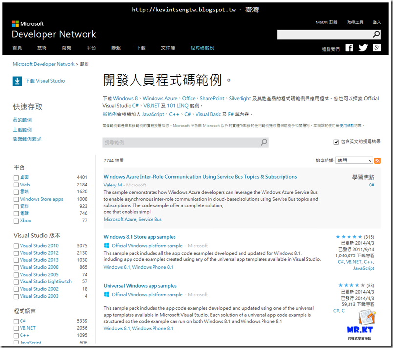Click the Visual Studio 2005 filter label

tap(39, 275)
